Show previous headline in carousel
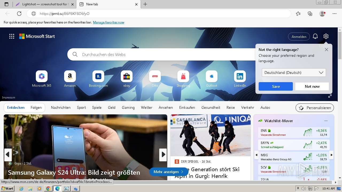The width and height of the screenshot is (342, 192). (8, 155)
